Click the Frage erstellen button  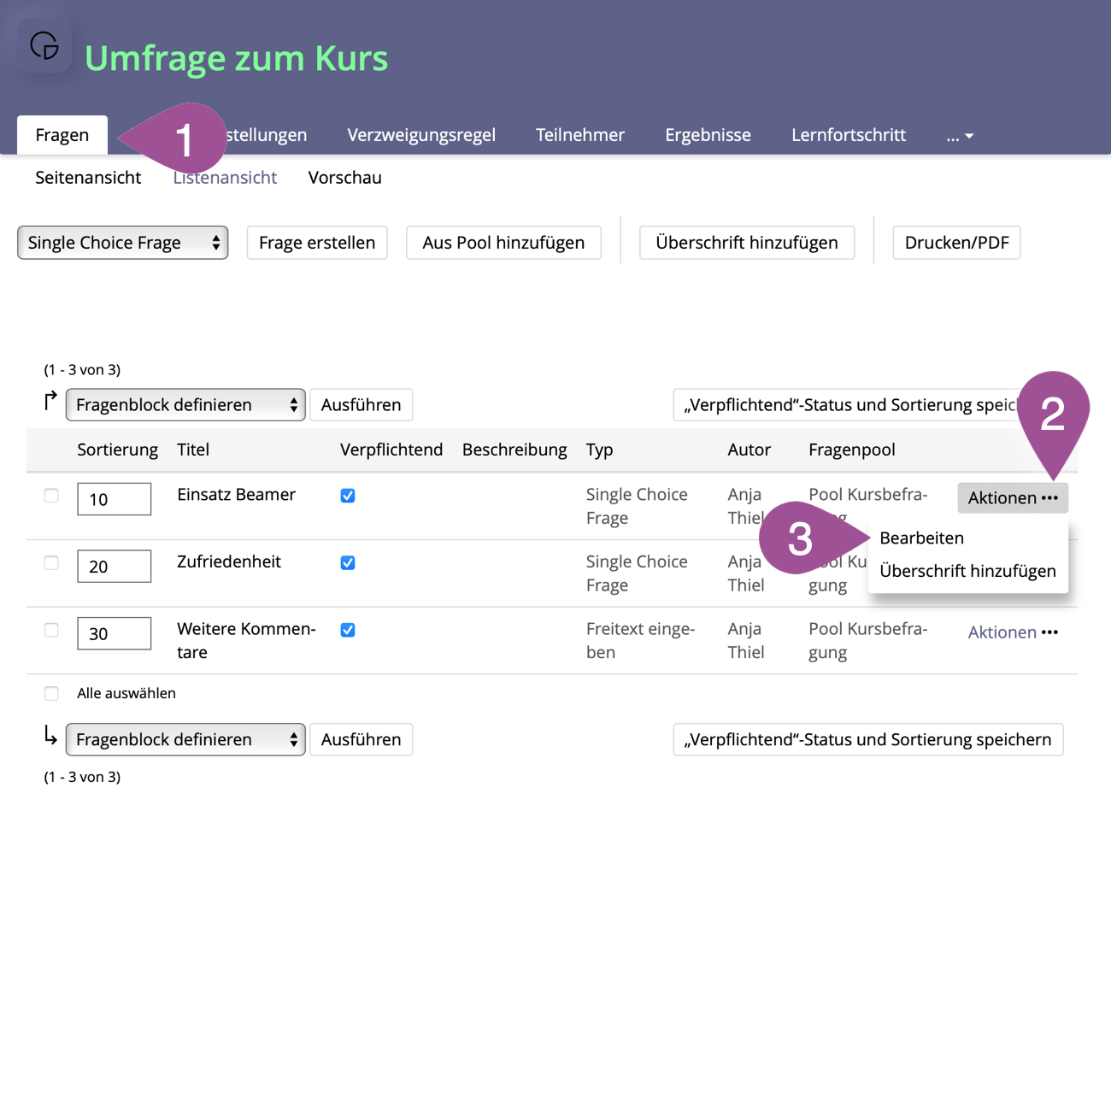[x=317, y=243]
